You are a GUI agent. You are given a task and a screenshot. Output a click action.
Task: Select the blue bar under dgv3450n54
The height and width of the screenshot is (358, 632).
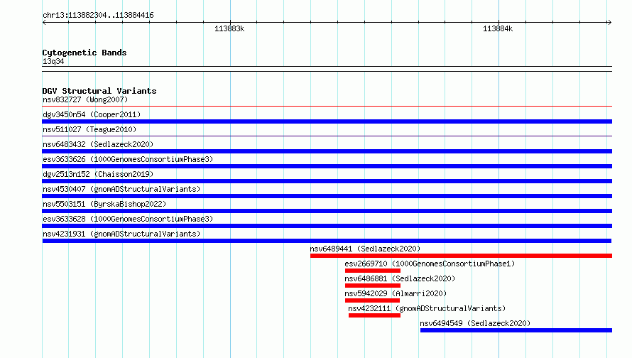click(327, 121)
